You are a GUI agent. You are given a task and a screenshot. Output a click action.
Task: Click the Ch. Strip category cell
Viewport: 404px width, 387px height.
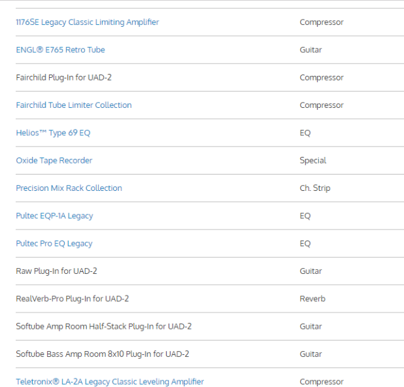[314, 188]
